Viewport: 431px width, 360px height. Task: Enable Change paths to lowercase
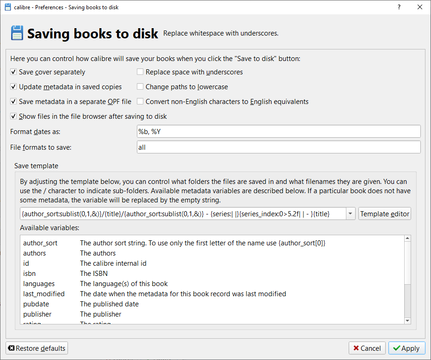click(x=140, y=87)
